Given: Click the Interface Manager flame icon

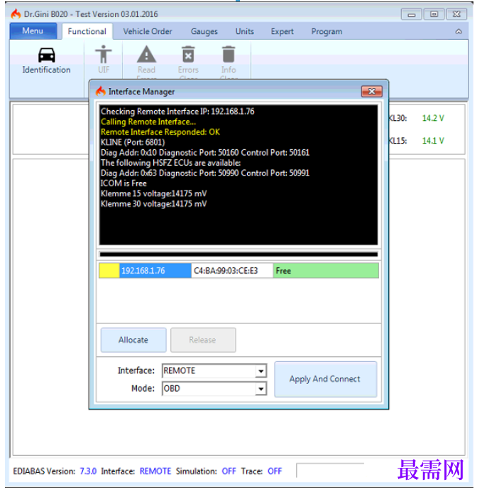Looking at the screenshot, I should pos(101,91).
